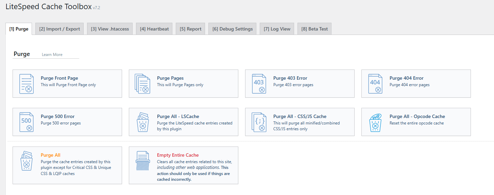This screenshot has height=195, width=494.
Task: Click the 404 error page icon
Action: coord(375,84)
